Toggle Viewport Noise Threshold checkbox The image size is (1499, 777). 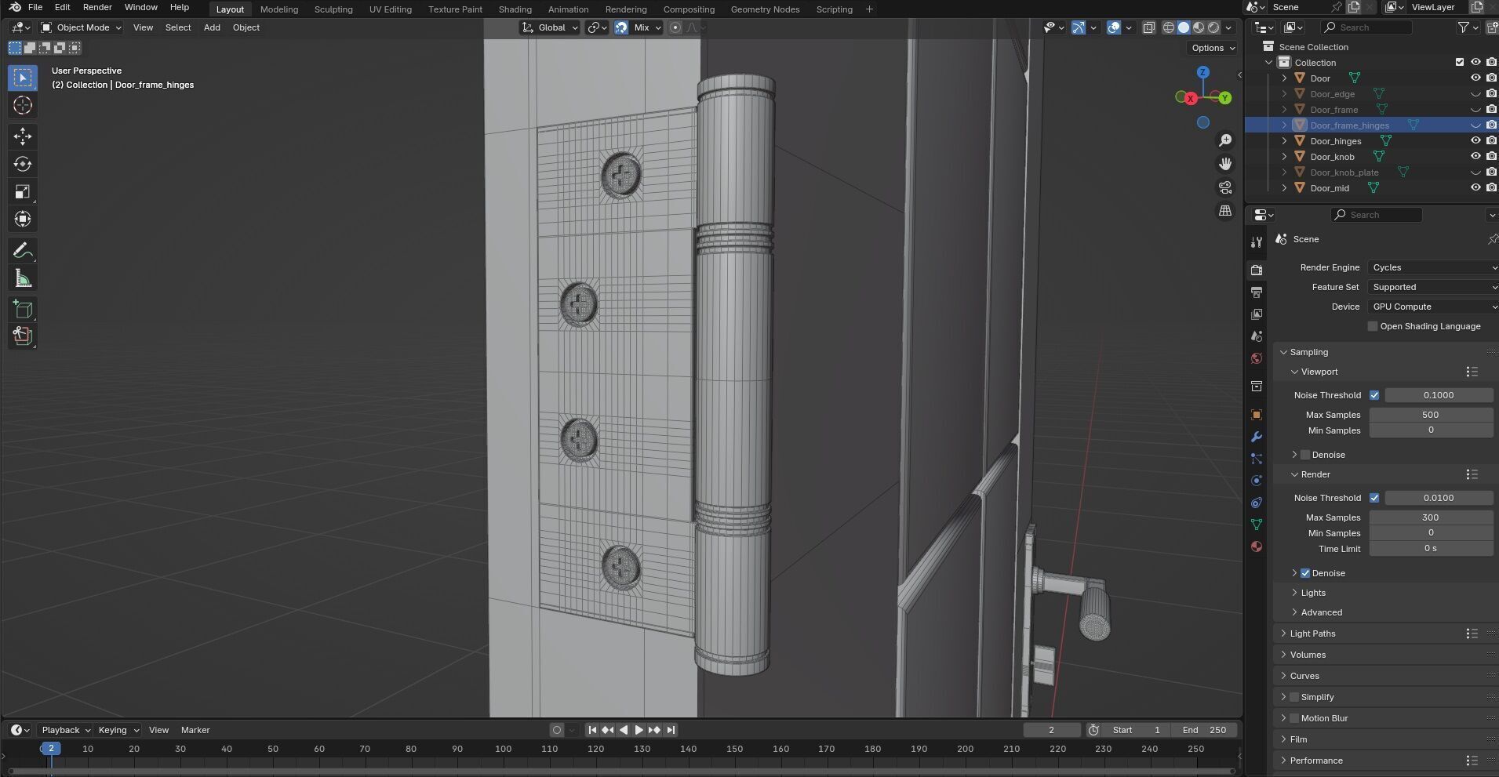coord(1374,395)
